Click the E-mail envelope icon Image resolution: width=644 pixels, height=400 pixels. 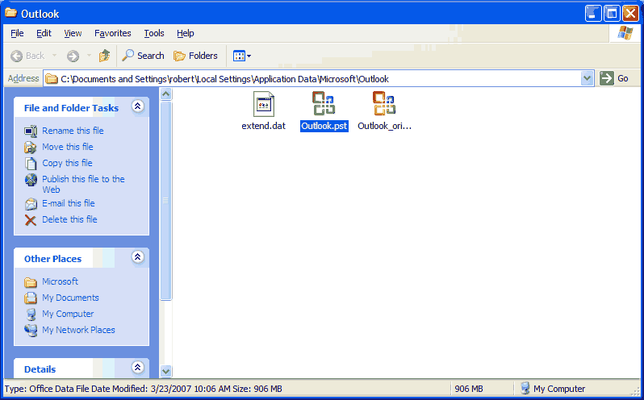pos(31,204)
